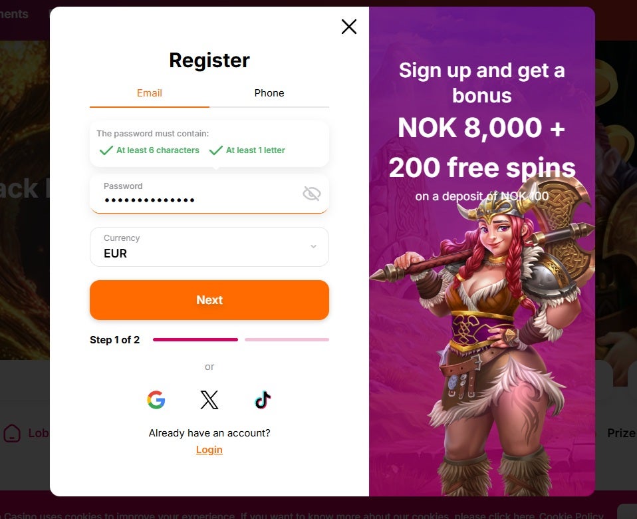The width and height of the screenshot is (637, 519).
Task: Open the EUR currency selector
Action: click(x=209, y=247)
